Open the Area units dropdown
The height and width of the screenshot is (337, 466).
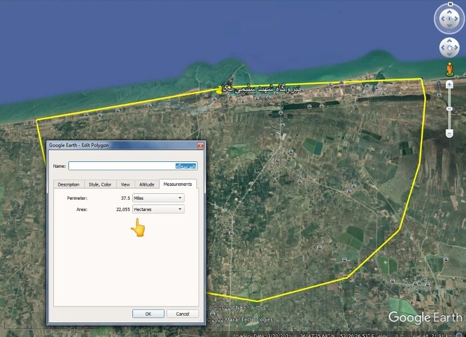point(158,209)
